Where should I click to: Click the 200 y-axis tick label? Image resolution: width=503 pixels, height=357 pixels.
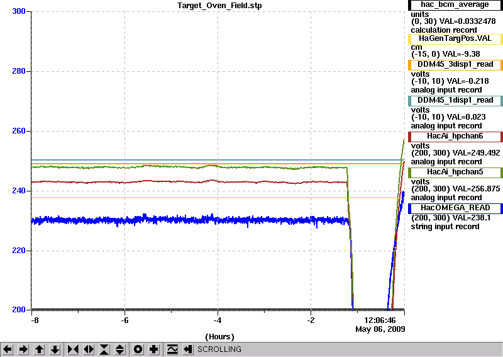pyautogui.click(x=19, y=310)
